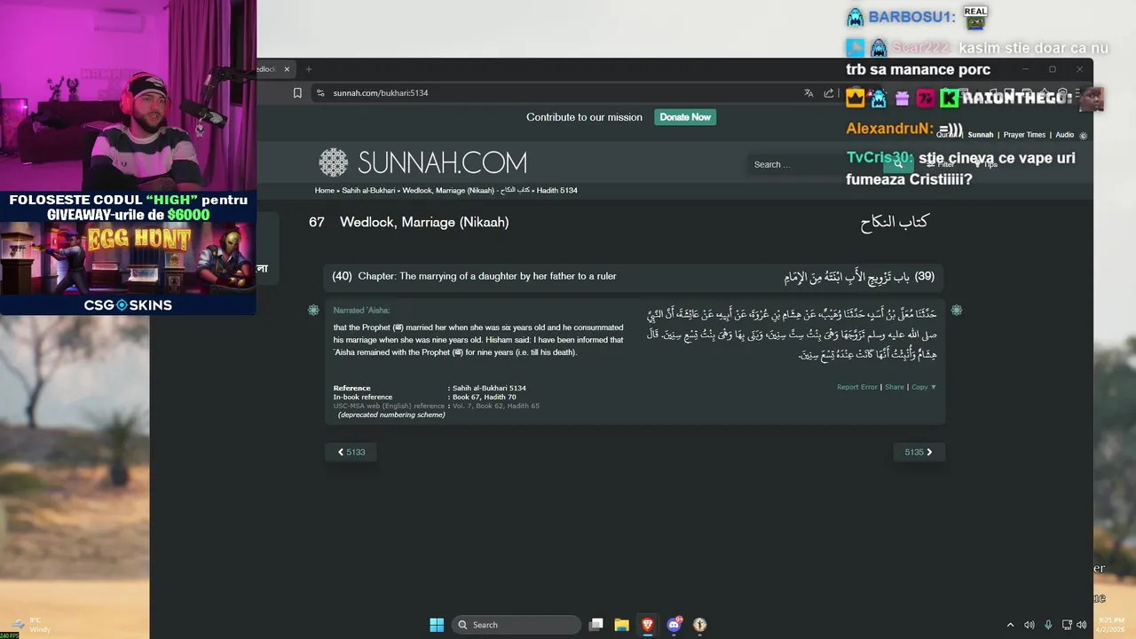Click the star ornament left of narration
Image resolution: width=1136 pixels, height=639 pixels.
click(x=313, y=310)
